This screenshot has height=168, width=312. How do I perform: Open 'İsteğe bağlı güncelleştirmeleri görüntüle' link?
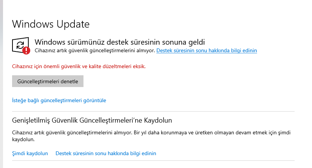[59, 100]
